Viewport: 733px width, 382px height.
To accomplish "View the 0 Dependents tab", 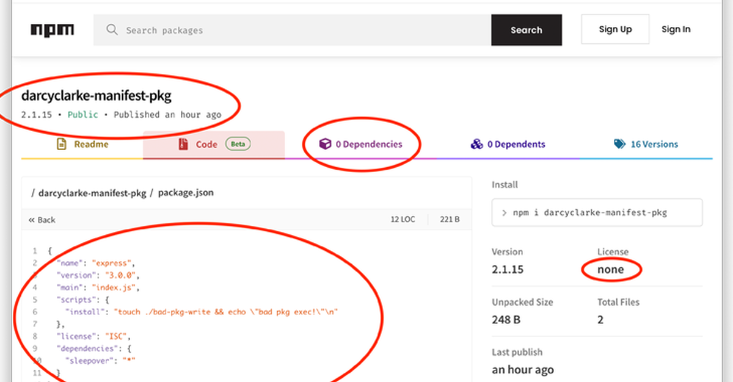I will click(x=516, y=145).
